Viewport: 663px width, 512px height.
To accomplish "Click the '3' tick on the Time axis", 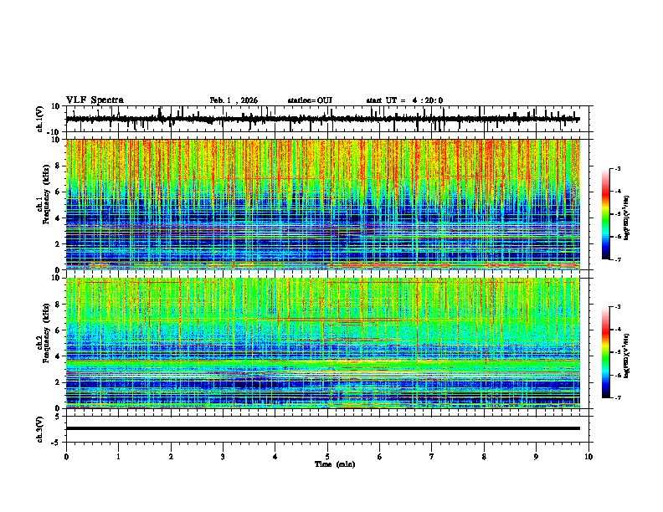I will pos(223,457).
